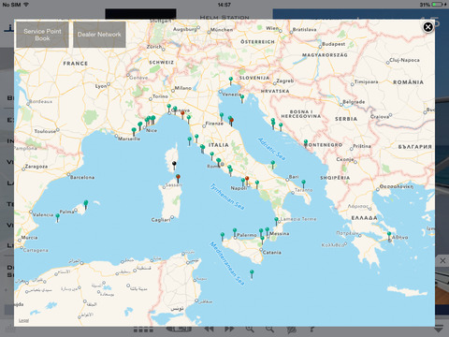Tap the Milano city label

point(182,88)
